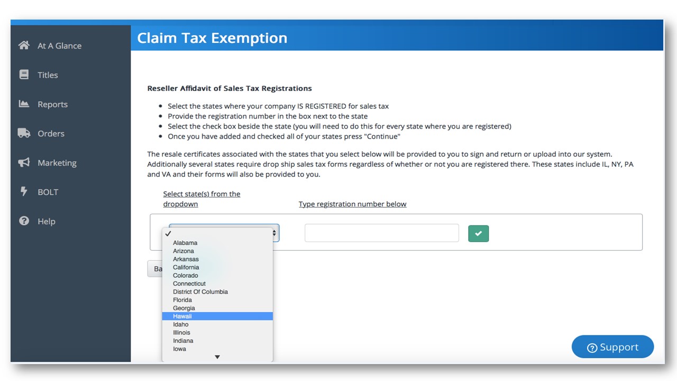The width and height of the screenshot is (677, 381).
Task: Click the Select state(s) from the dropdown heading
Action: (202, 198)
